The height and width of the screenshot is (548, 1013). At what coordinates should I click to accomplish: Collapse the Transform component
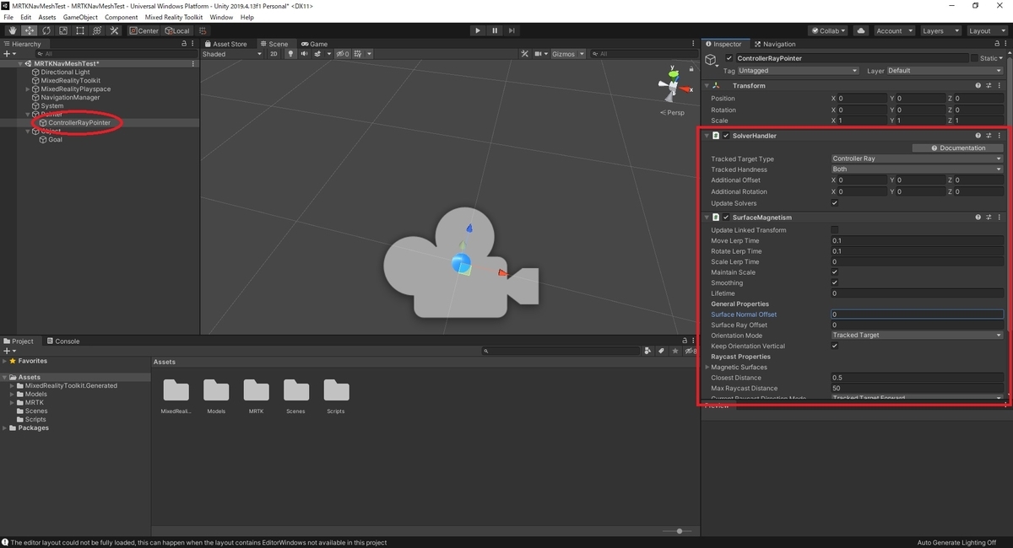click(x=707, y=86)
